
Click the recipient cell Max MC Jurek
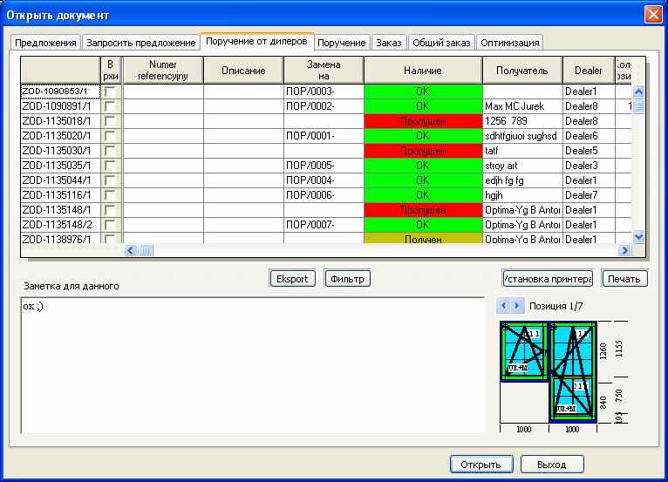coord(522,106)
